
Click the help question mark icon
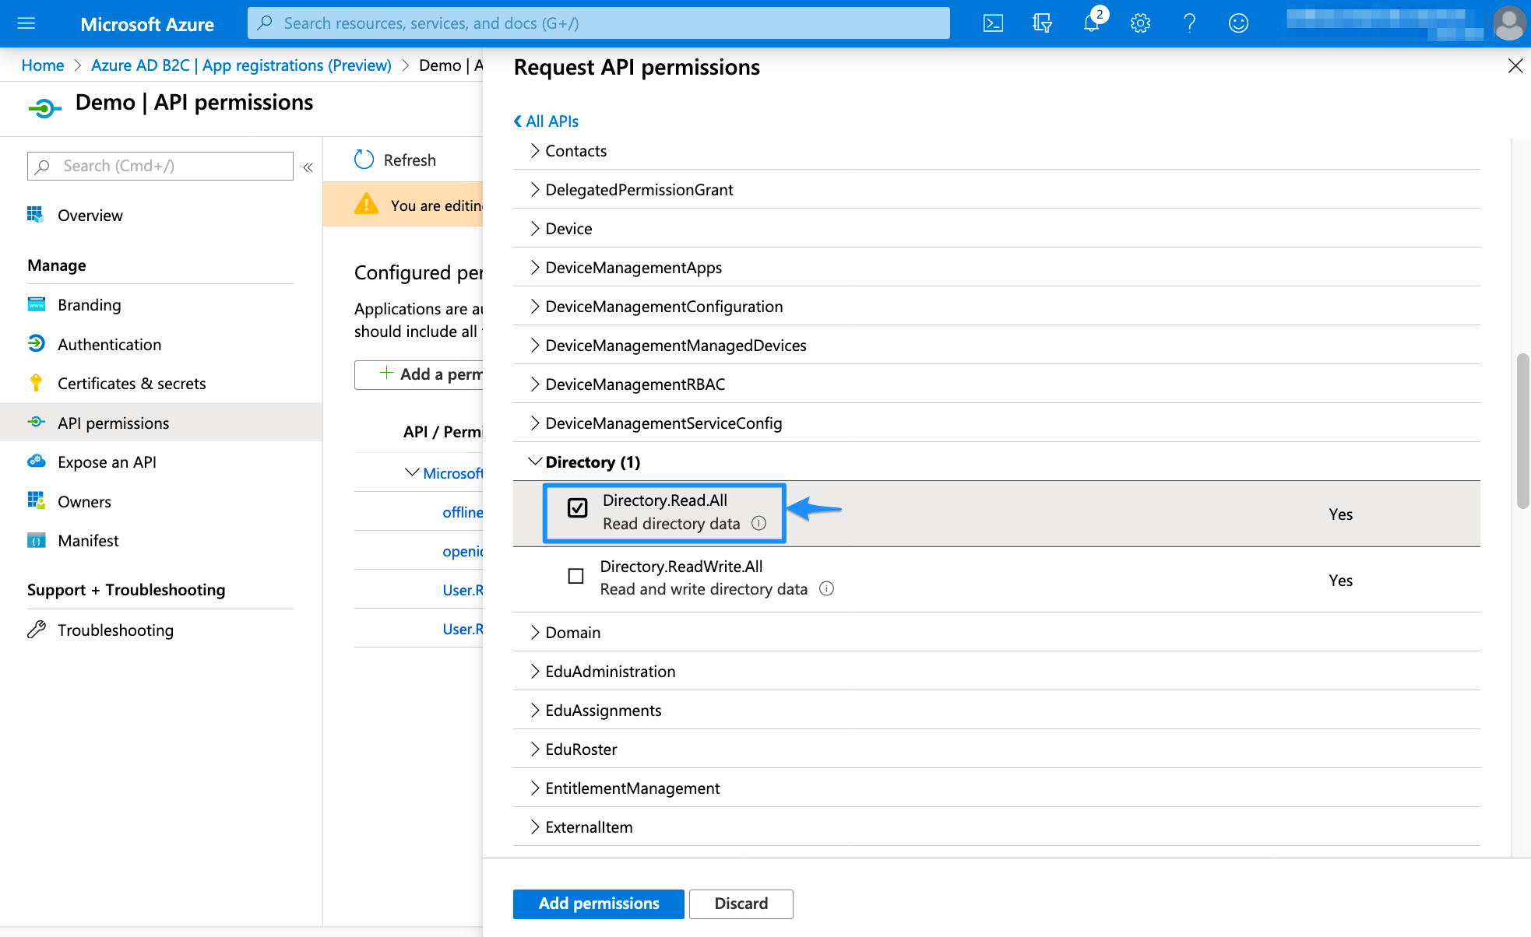pos(1189,23)
